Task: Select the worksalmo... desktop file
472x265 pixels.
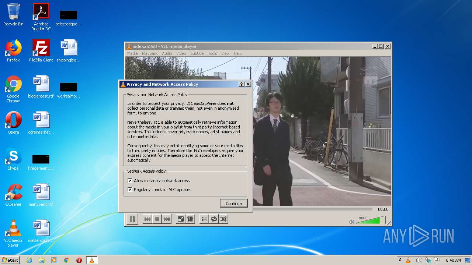Action: [x=69, y=90]
